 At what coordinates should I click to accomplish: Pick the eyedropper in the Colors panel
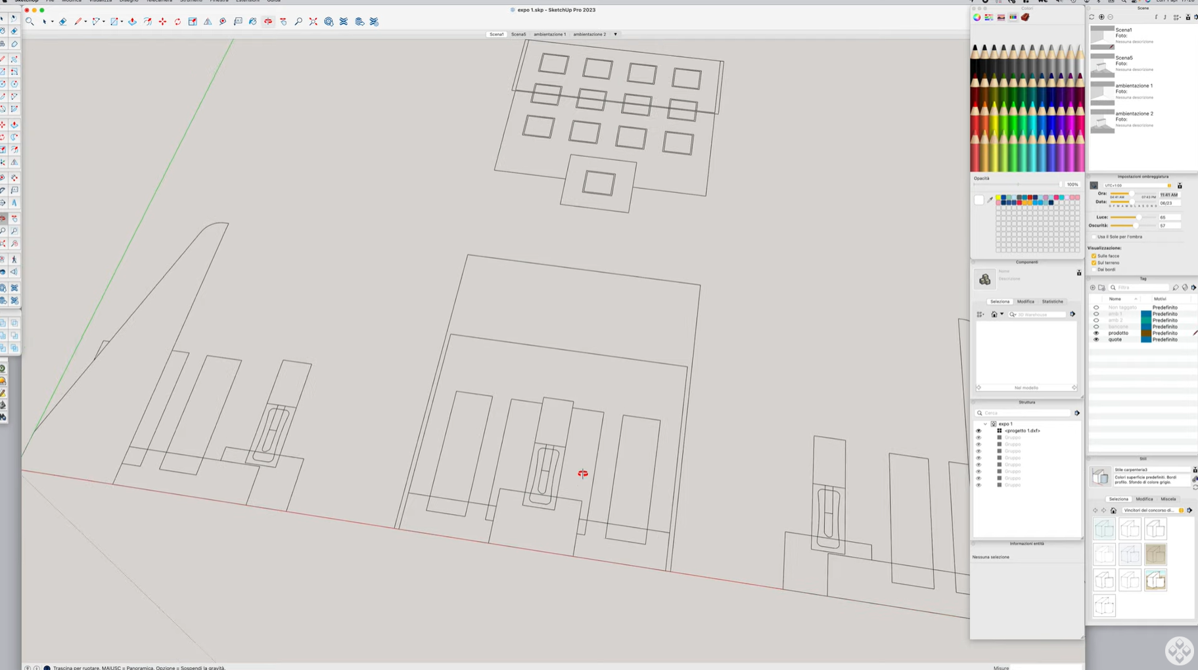coord(990,200)
